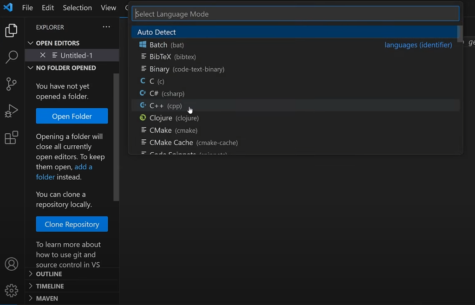Open the Source Control view
The image size is (475, 305).
[11, 84]
